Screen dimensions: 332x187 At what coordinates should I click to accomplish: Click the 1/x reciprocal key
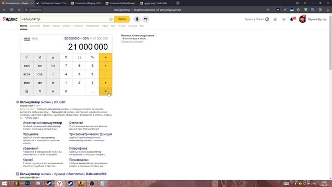53,66
